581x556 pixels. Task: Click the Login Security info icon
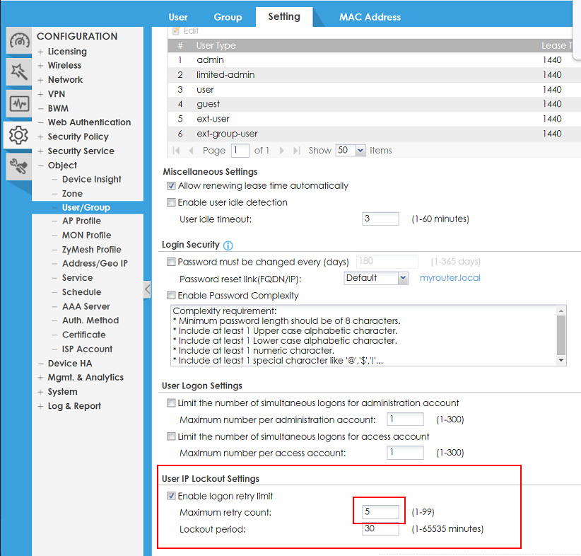[228, 245]
